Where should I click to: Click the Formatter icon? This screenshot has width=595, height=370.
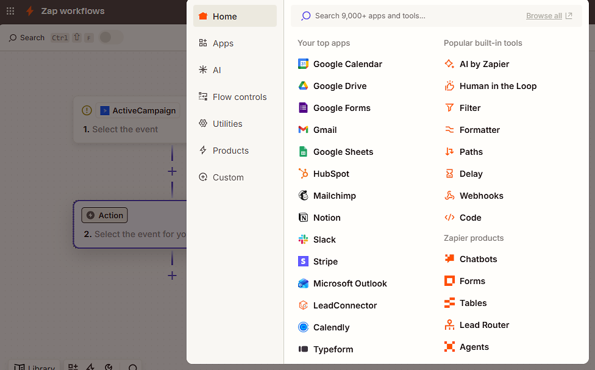[449, 130]
